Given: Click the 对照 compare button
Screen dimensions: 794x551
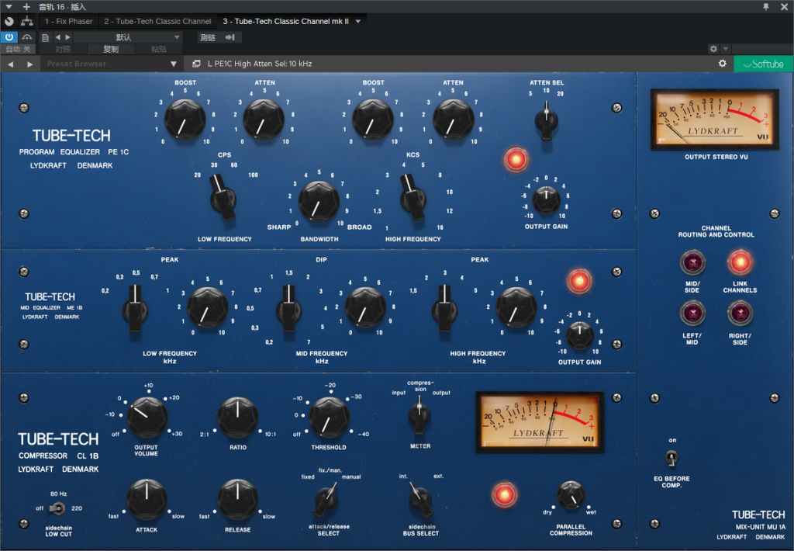Looking at the screenshot, I should pyautogui.click(x=63, y=49).
